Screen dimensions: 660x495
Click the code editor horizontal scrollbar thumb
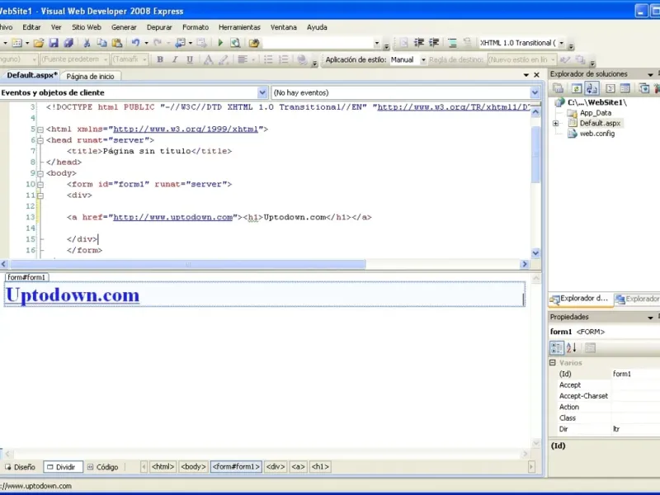point(188,264)
